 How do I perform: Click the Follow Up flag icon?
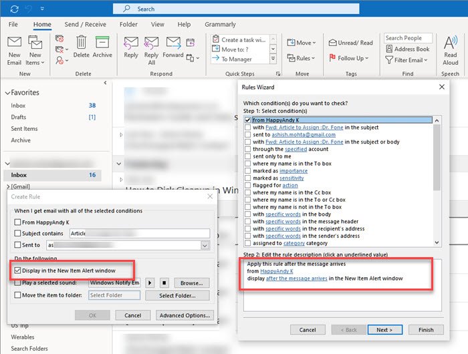[x=332, y=58]
